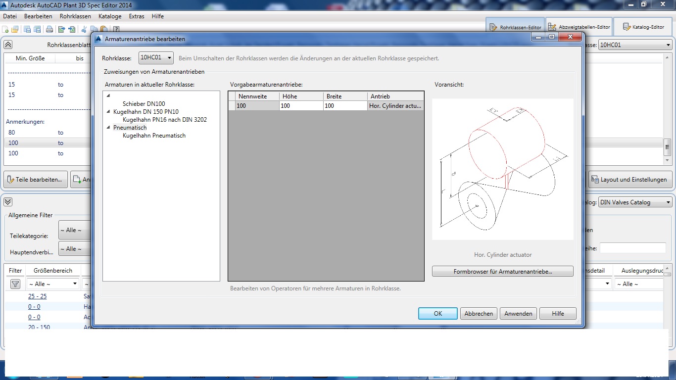The width and height of the screenshot is (676, 380).
Task: Open the Größenbereich ~ Alle ~ filter dropdown
Action: [x=53, y=284]
